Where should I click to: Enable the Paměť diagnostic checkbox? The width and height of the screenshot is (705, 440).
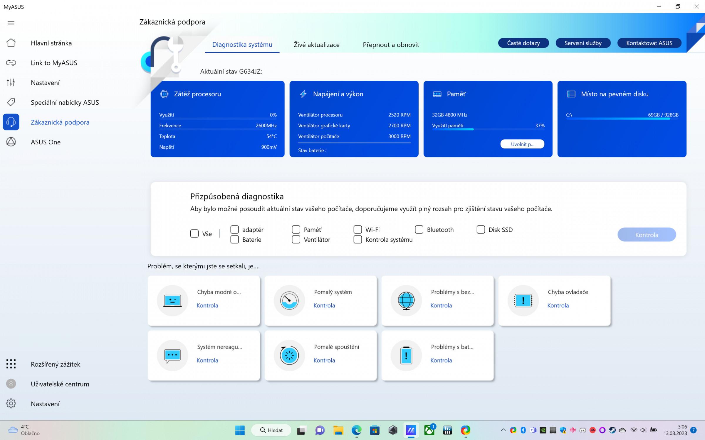tap(296, 229)
